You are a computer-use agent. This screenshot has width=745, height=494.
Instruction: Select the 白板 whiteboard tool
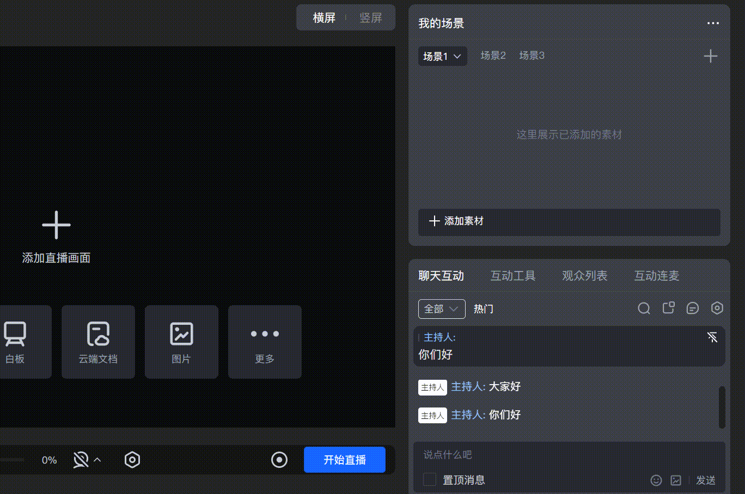[x=16, y=342]
